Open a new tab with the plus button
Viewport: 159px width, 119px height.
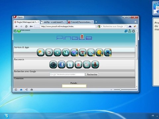coord(96,22)
